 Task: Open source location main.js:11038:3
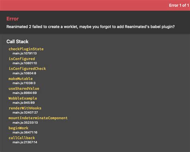pos(24,83)
